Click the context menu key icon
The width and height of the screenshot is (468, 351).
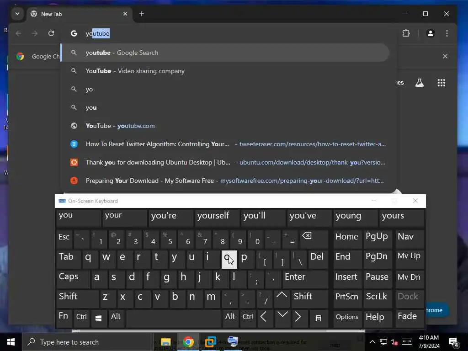319,318
